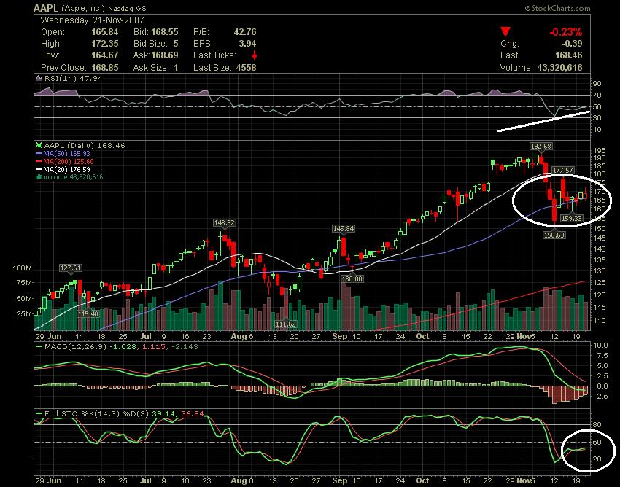
Task: Click the 115.40 price label
Action: pyautogui.click(x=88, y=313)
